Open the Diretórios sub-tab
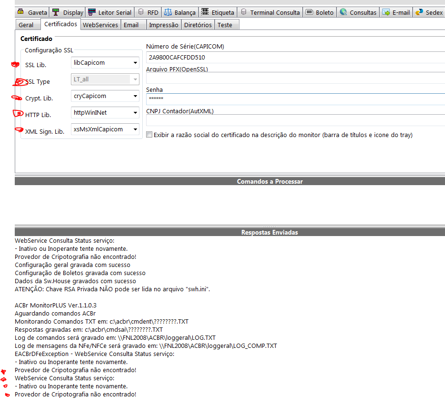445x405 pixels. pyautogui.click(x=198, y=25)
